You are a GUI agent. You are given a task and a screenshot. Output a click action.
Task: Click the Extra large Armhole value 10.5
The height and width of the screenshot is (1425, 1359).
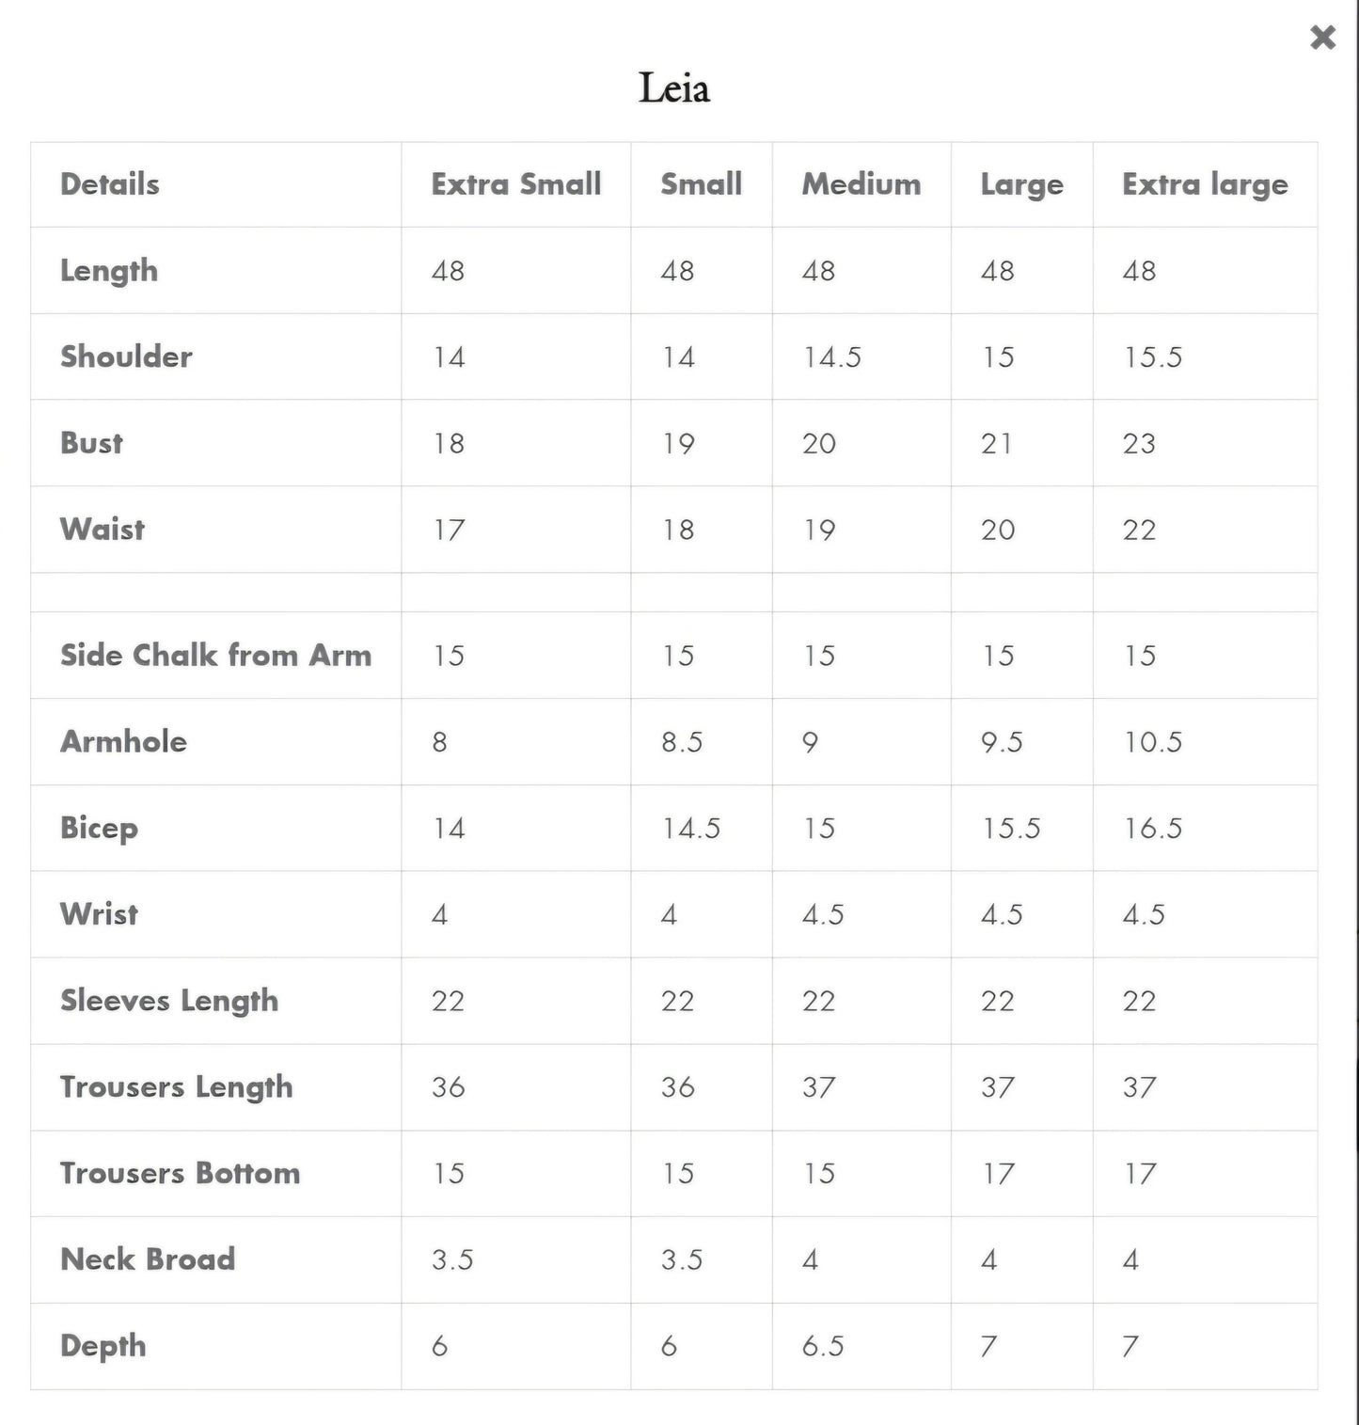pyautogui.click(x=1153, y=742)
